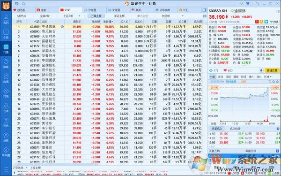Switch chart to 多日 multi-day view

(x=220, y=77)
